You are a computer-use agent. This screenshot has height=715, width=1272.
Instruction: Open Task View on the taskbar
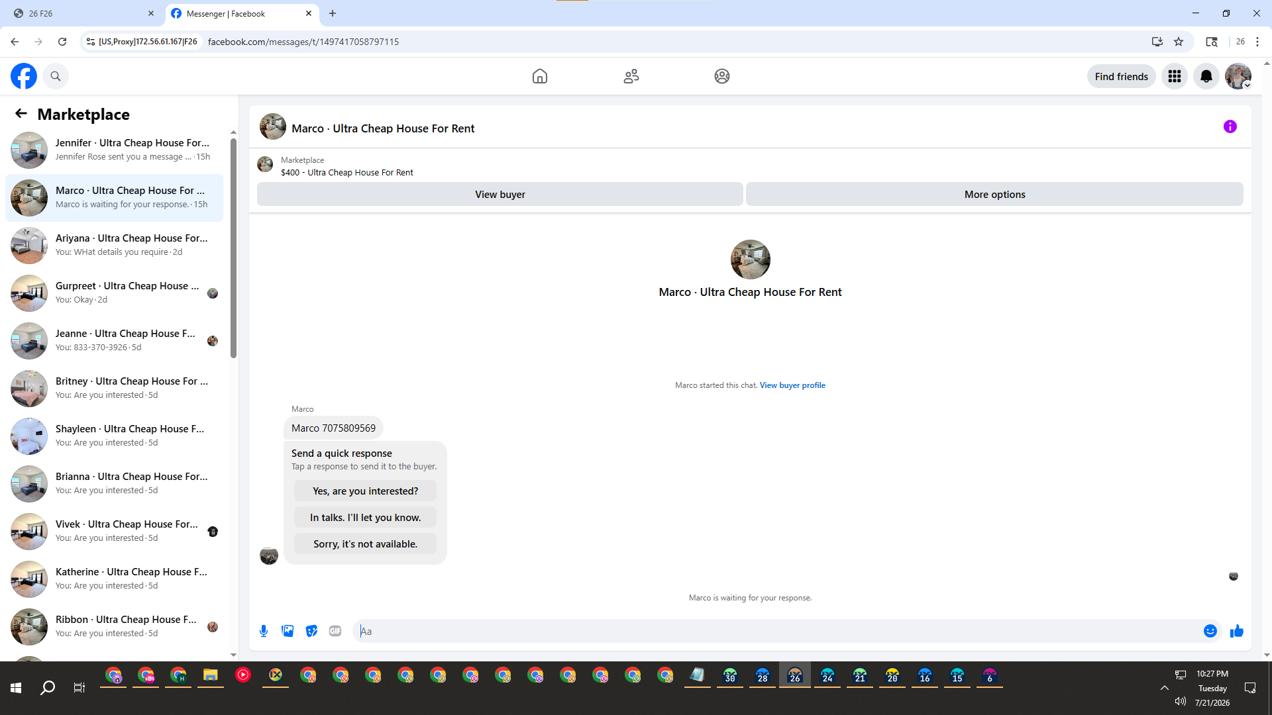[x=79, y=688]
